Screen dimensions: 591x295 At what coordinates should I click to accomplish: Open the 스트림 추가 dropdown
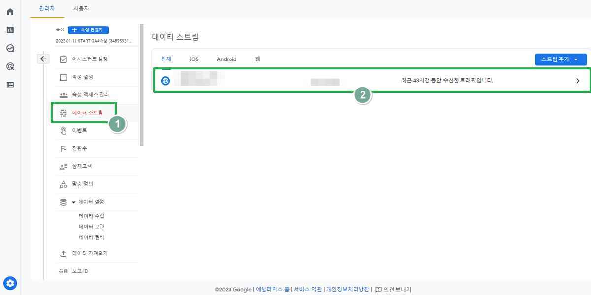click(x=561, y=59)
